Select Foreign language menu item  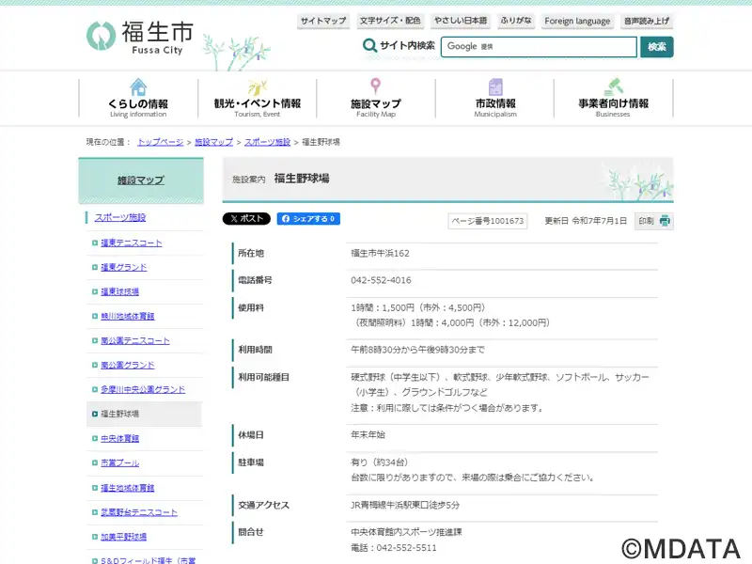pyautogui.click(x=577, y=21)
